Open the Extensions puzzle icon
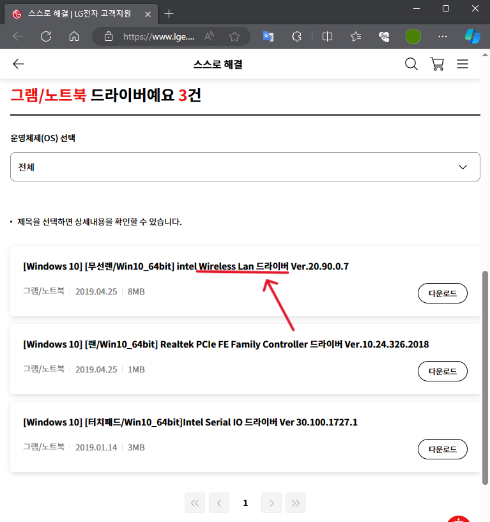Screen dimensions: 490x522 coord(296,36)
